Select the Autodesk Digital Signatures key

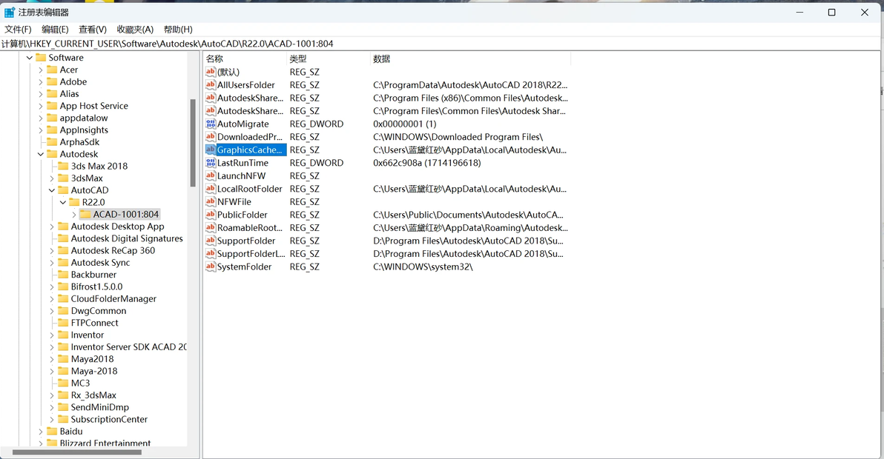[127, 238]
